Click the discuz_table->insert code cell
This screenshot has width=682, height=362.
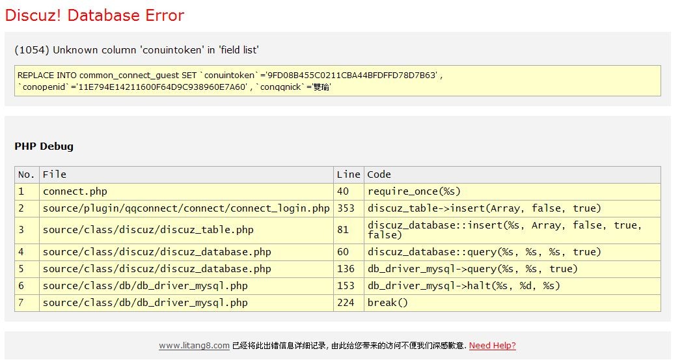point(484,208)
